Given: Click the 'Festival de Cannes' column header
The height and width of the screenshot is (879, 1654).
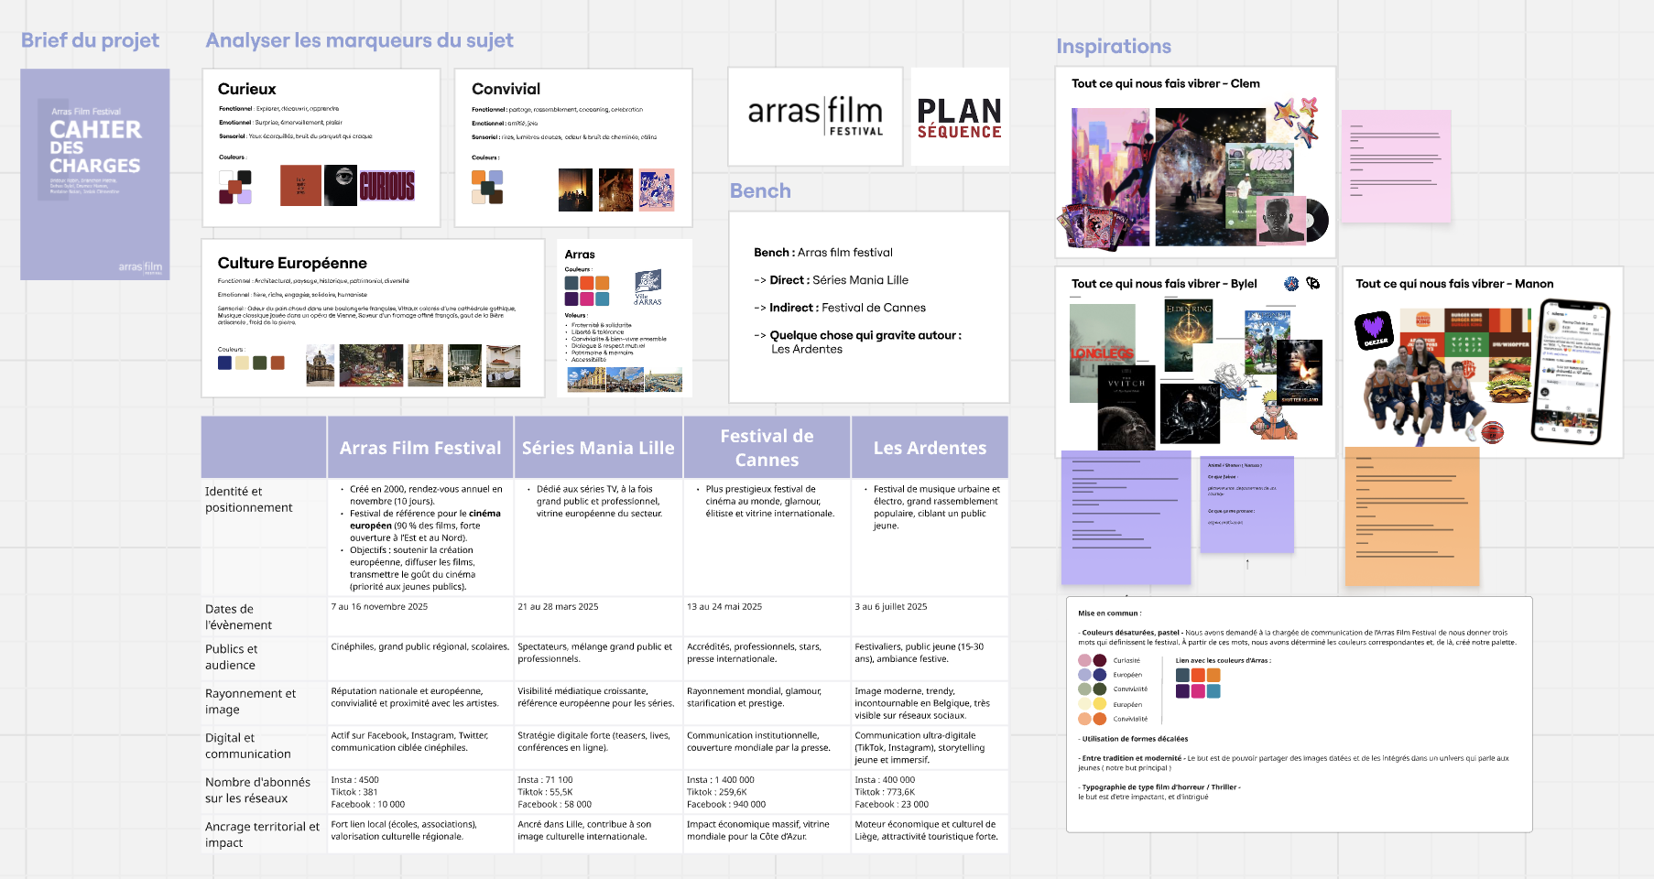Looking at the screenshot, I should tap(767, 448).
